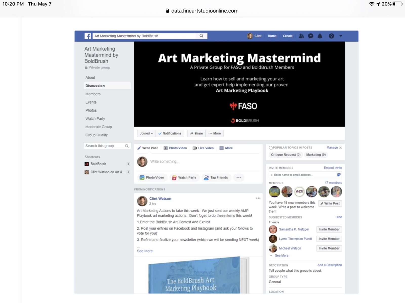
Task: Expand See More suggested members
Action: click(281, 256)
